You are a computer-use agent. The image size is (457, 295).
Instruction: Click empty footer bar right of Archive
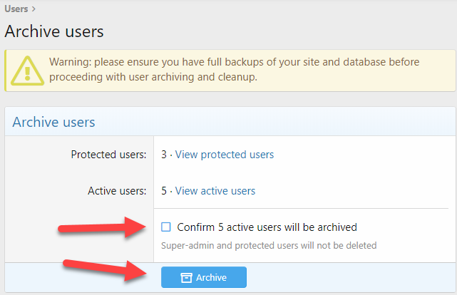350,277
